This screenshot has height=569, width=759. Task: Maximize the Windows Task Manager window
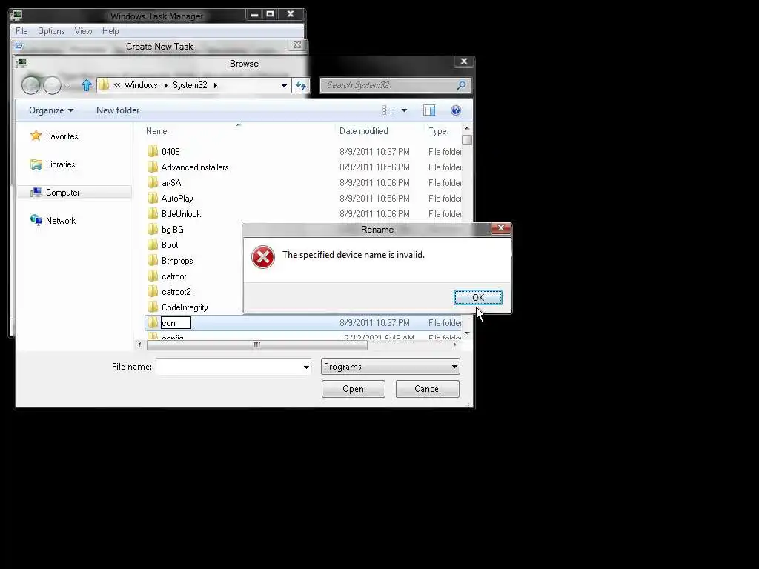(x=270, y=14)
